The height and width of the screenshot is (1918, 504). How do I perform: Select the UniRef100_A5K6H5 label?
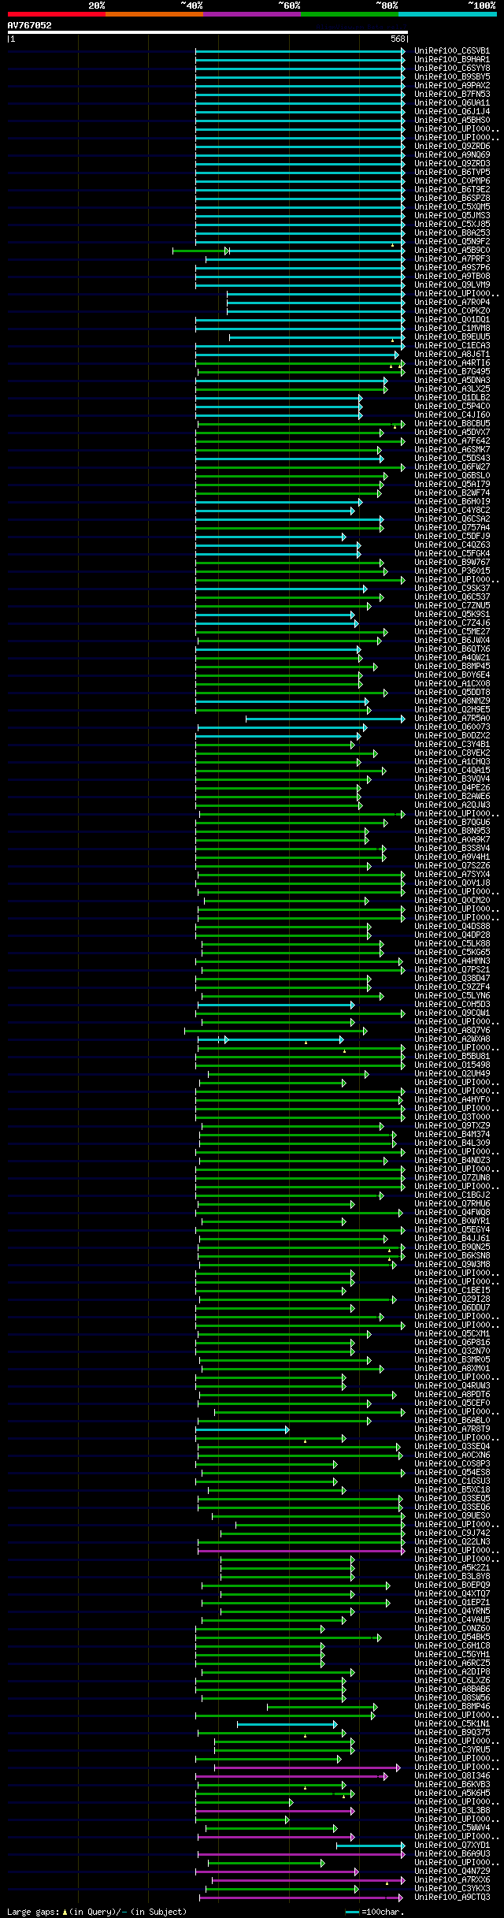point(452,1793)
